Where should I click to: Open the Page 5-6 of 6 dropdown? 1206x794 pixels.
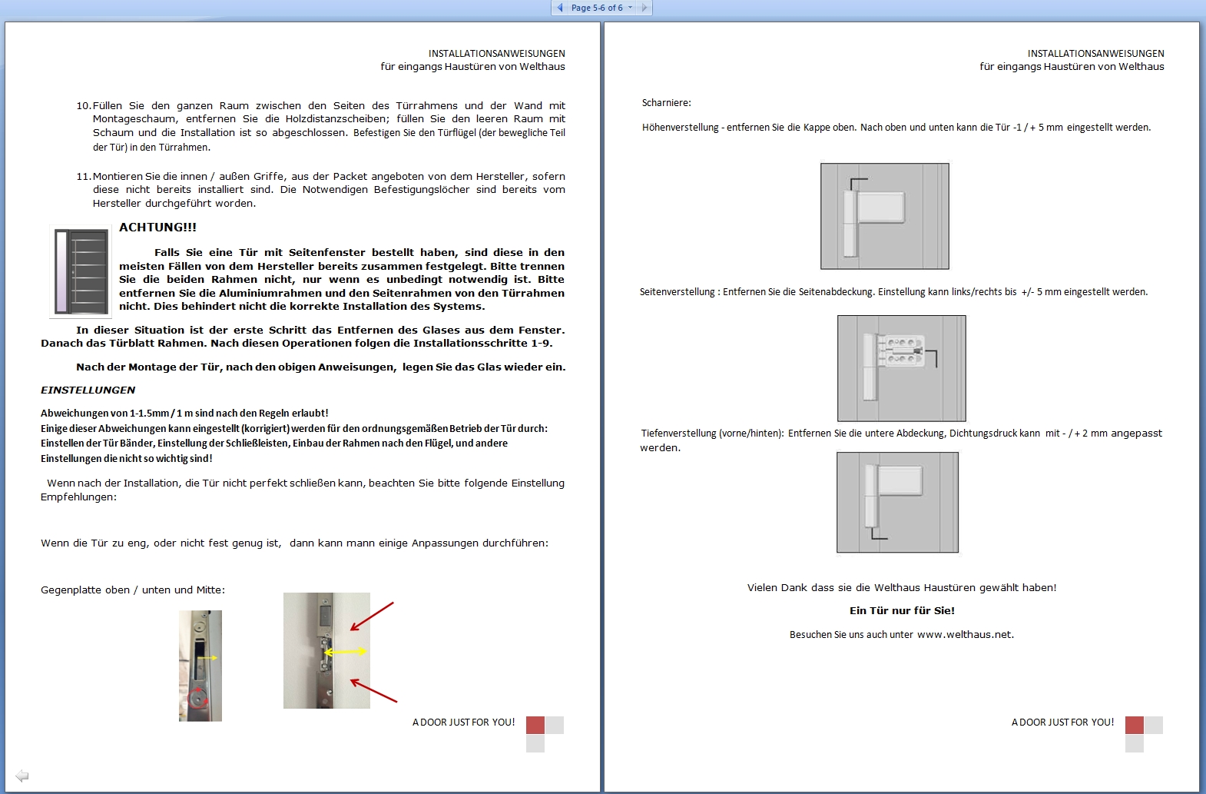click(x=601, y=8)
